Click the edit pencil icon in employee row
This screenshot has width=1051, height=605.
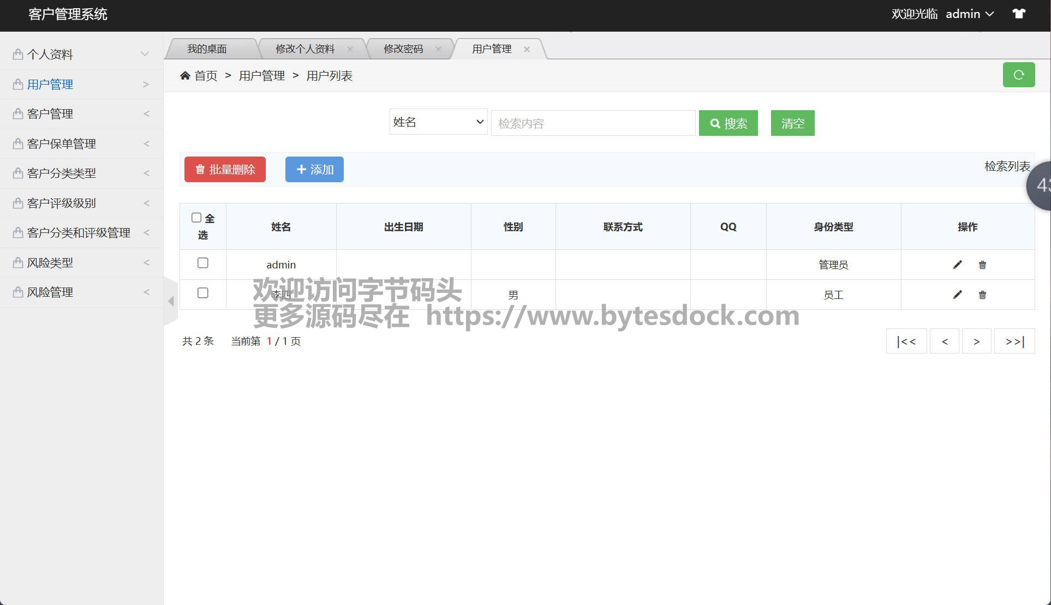pyautogui.click(x=957, y=295)
